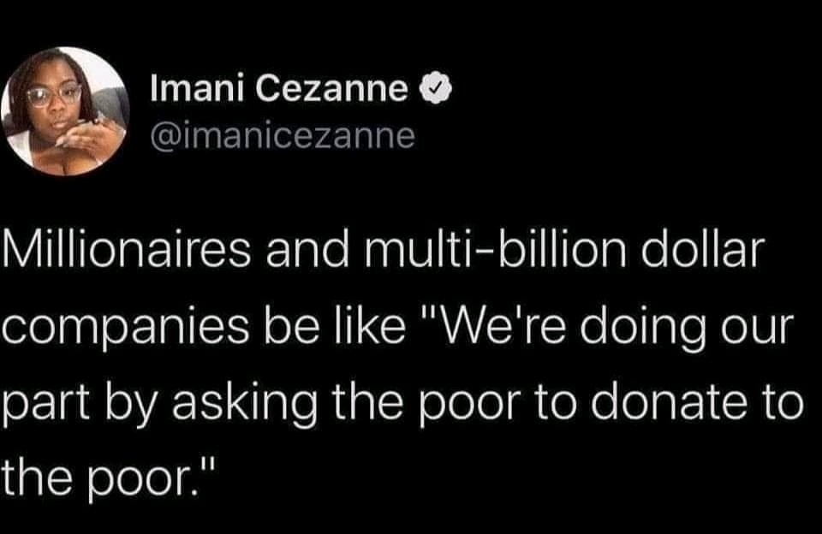Click the word "asking" in the tweet

coord(245,405)
